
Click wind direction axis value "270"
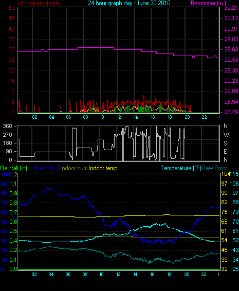pyautogui.click(x=7, y=135)
